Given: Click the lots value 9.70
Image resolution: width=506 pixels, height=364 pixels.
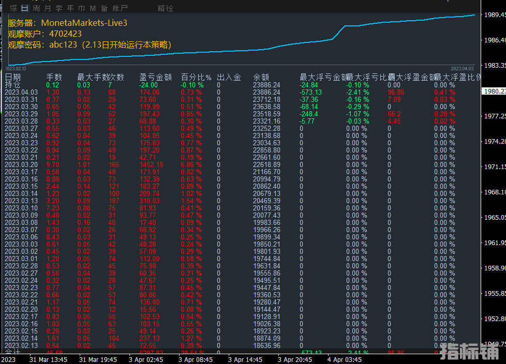Looking at the screenshot, I should point(53,165).
